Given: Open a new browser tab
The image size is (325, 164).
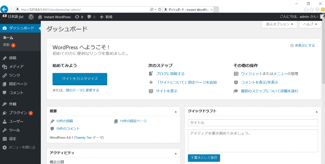Looking at the screenshot, I should pyautogui.click(x=216, y=10).
